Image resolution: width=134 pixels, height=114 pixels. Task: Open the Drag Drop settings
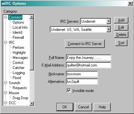pyautogui.click(x=20, y=98)
